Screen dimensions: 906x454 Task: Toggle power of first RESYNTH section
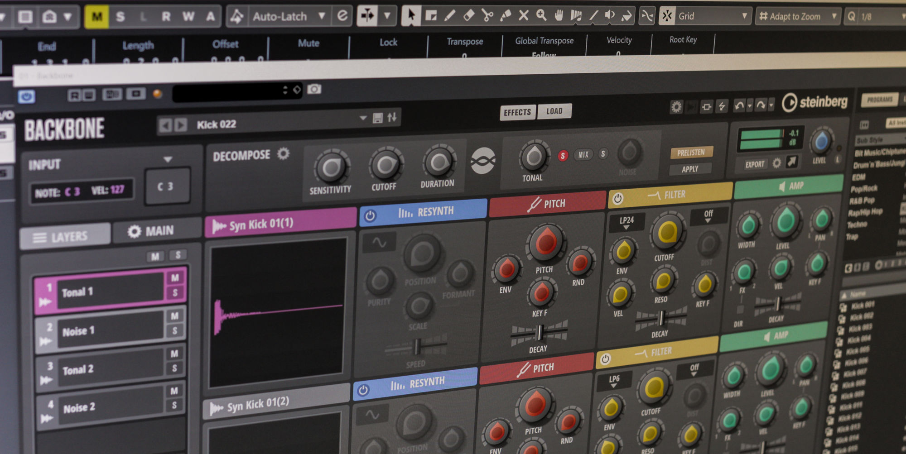[370, 216]
